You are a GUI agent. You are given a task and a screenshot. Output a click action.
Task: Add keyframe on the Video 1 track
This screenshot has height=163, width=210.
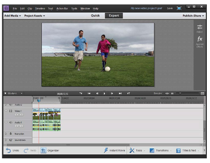point(19,115)
